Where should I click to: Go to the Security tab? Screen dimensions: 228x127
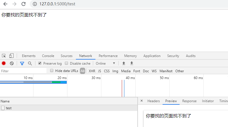tap(173, 56)
